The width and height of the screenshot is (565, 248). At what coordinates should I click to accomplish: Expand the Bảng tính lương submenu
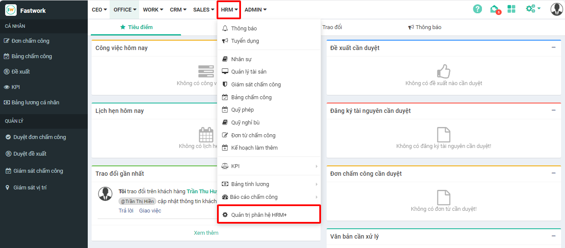pyautogui.click(x=269, y=184)
